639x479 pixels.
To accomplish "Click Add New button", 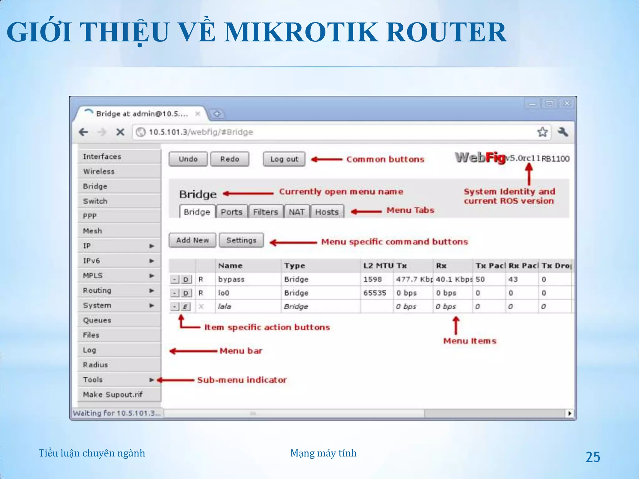I will tap(193, 240).
